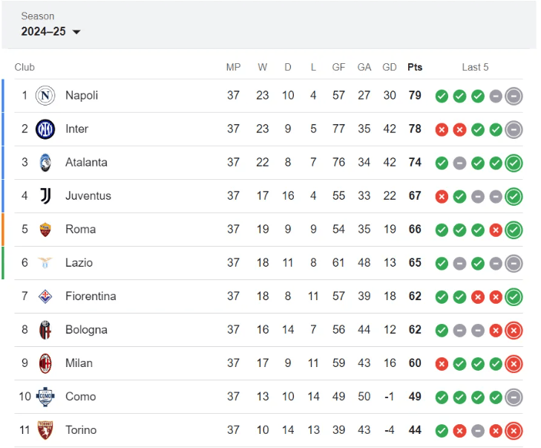Click the GD column header

pos(390,67)
